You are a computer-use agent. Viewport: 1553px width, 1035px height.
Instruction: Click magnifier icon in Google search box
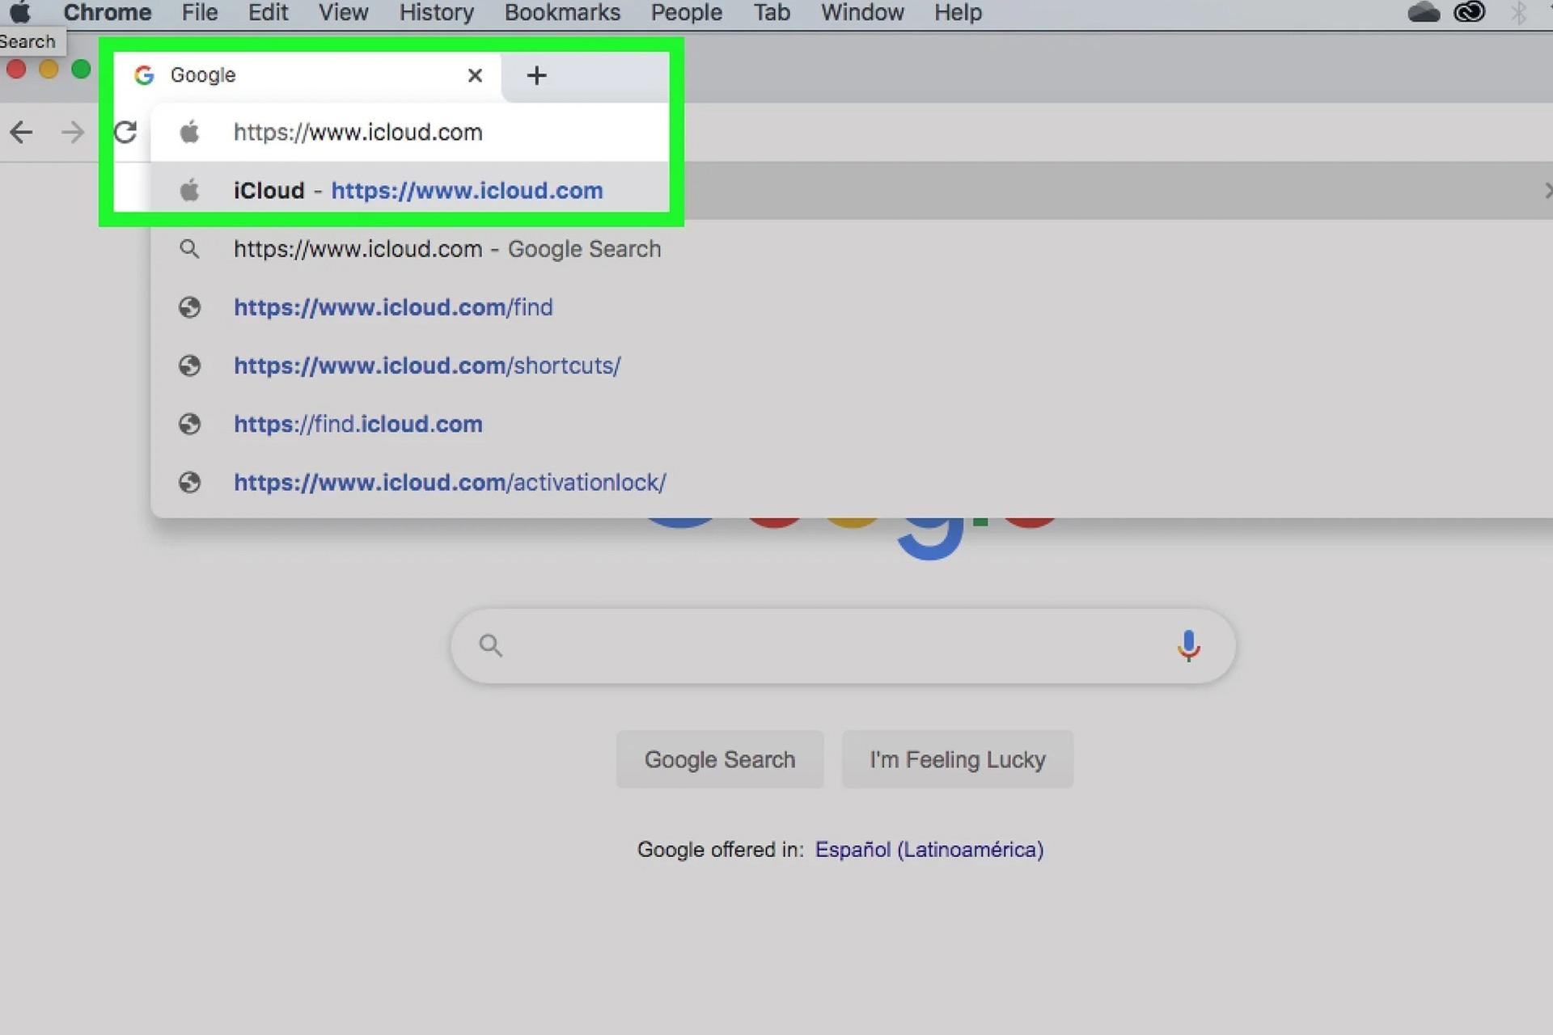point(491,645)
